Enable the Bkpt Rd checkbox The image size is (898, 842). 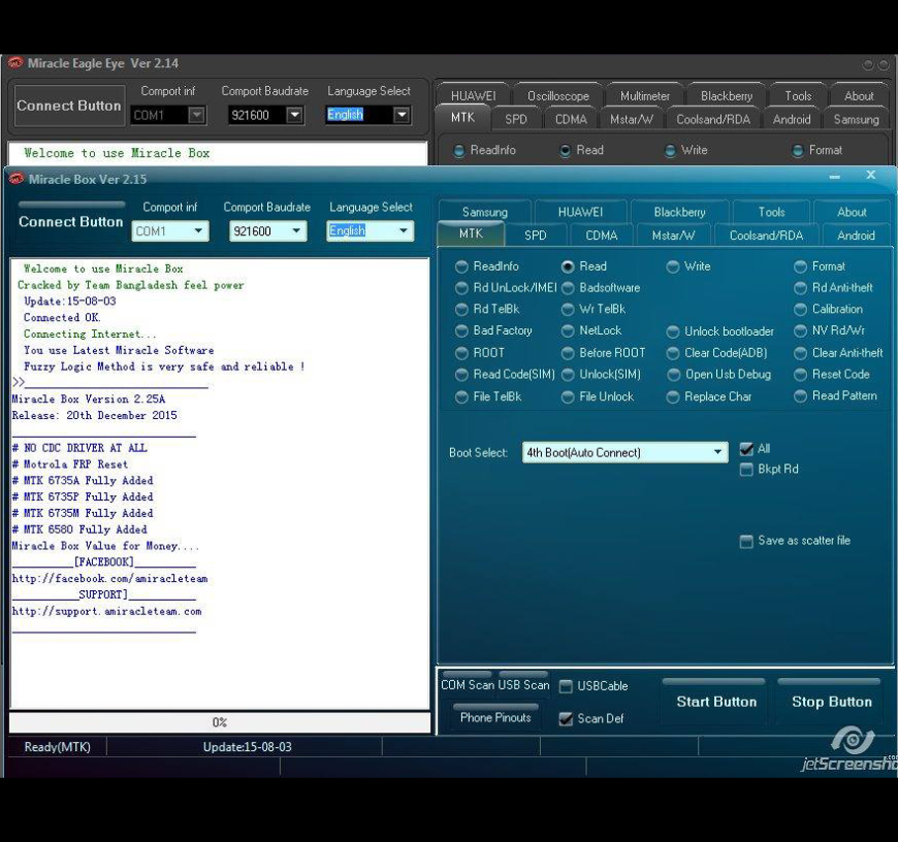point(747,468)
